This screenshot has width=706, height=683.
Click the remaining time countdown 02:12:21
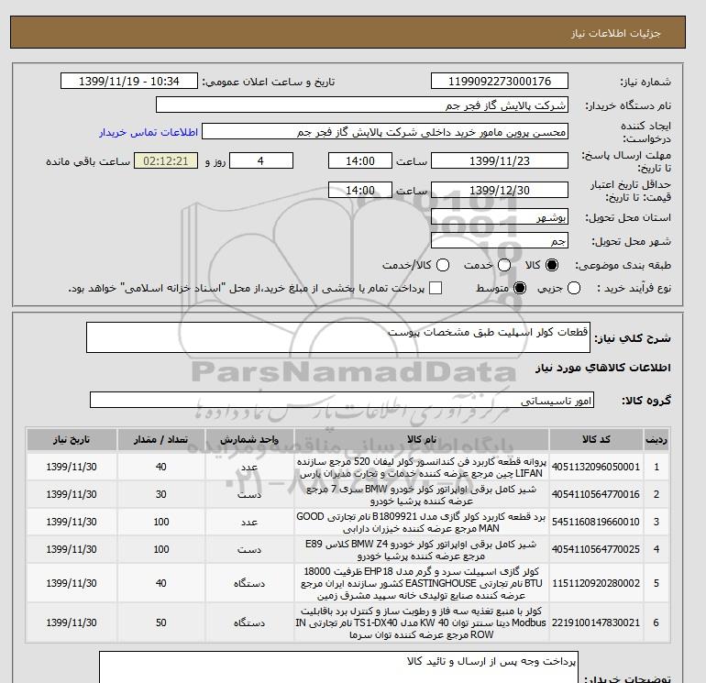(166, 160)
